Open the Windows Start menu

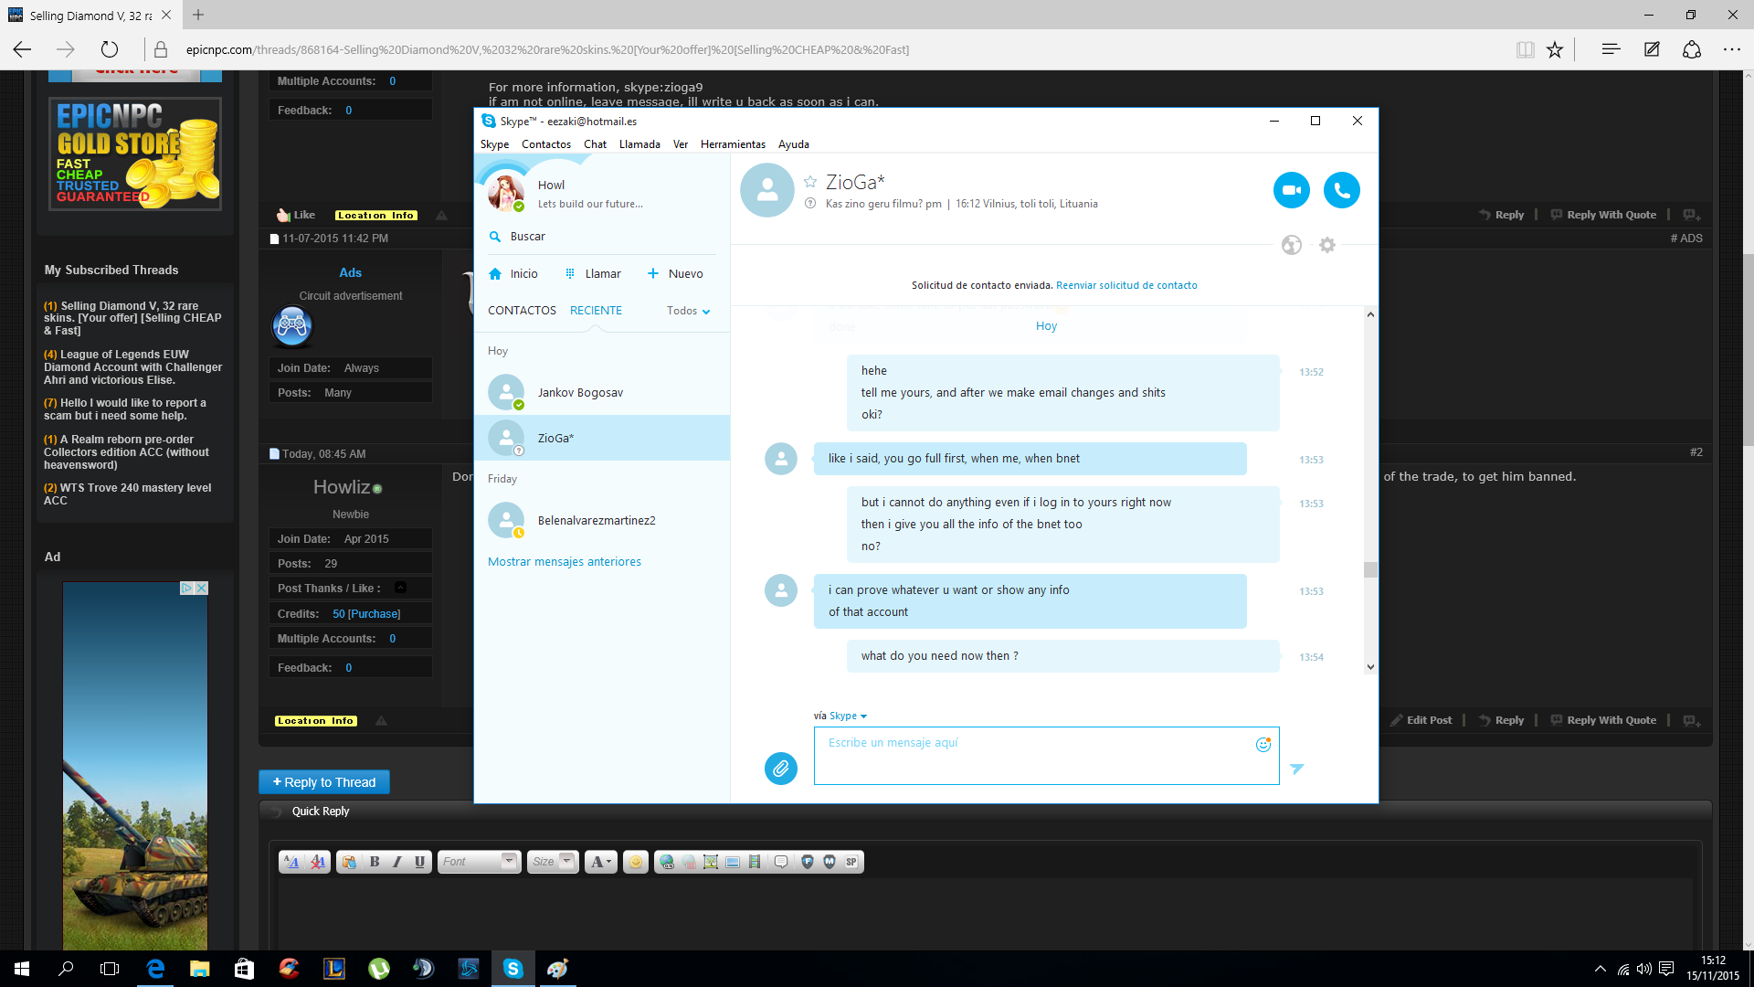pyautogui.click(x=22, y=969)
